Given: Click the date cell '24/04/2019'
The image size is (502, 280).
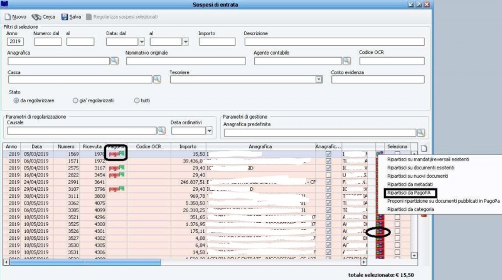Looking at the screenshot, I should [x=36, y=182].
